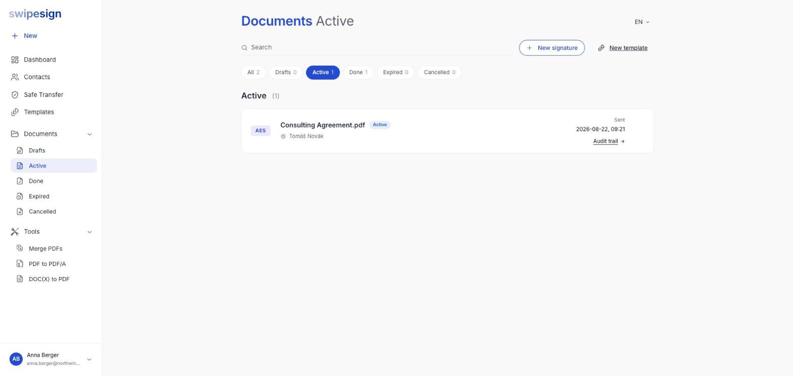
Task: Select the Cancelled filter tab
Action: coord(439,72)
